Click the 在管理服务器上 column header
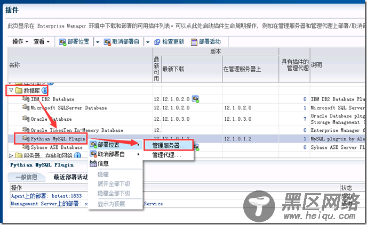Screen dimensions: 367x225 click(250, 69)
